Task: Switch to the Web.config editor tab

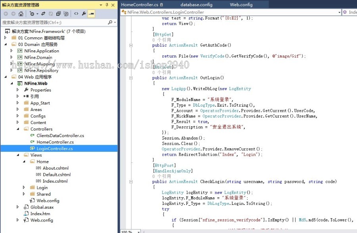Action: 241,5
